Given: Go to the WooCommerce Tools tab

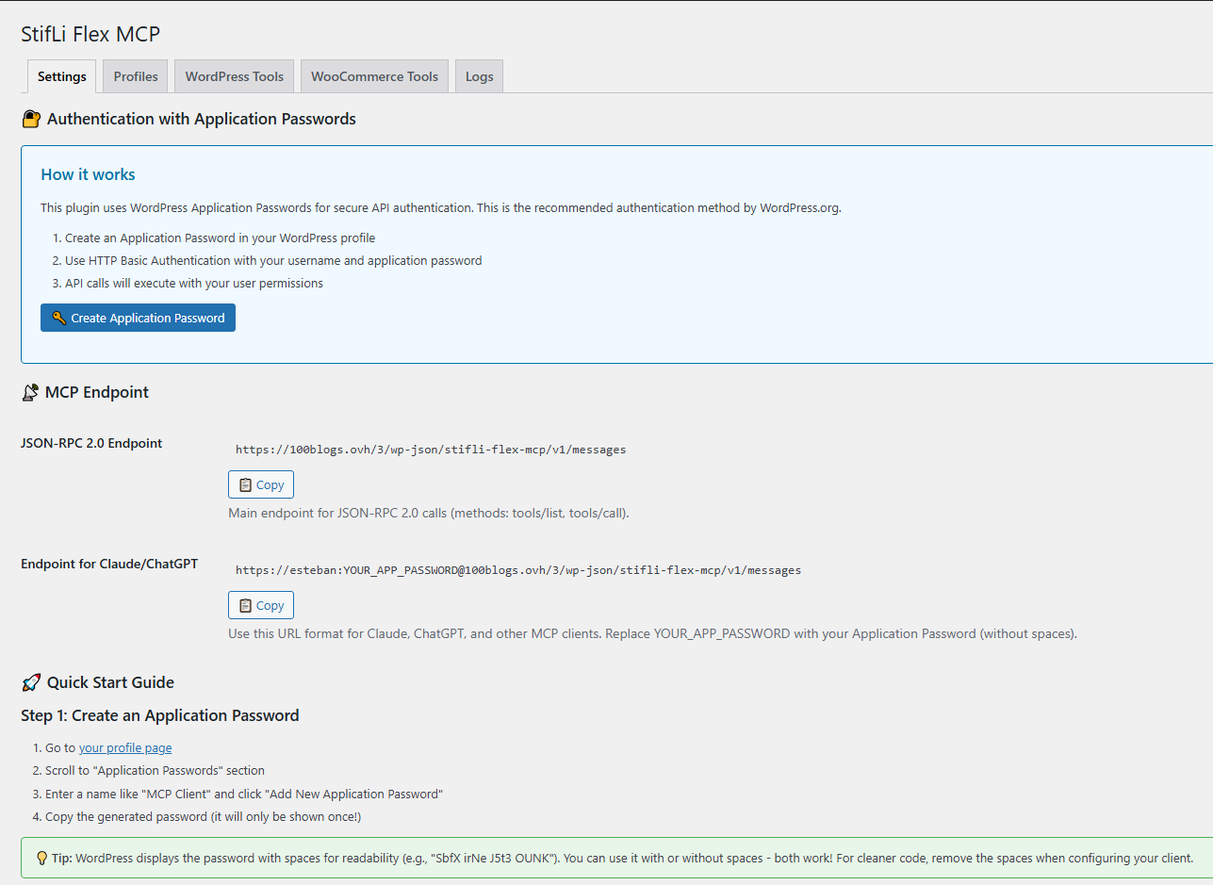Looking at the screenshot, I should coord(375,76).
